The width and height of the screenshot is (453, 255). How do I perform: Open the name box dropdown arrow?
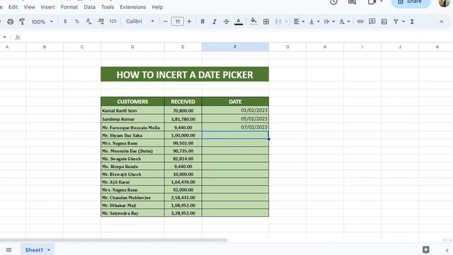coord(4,37)
